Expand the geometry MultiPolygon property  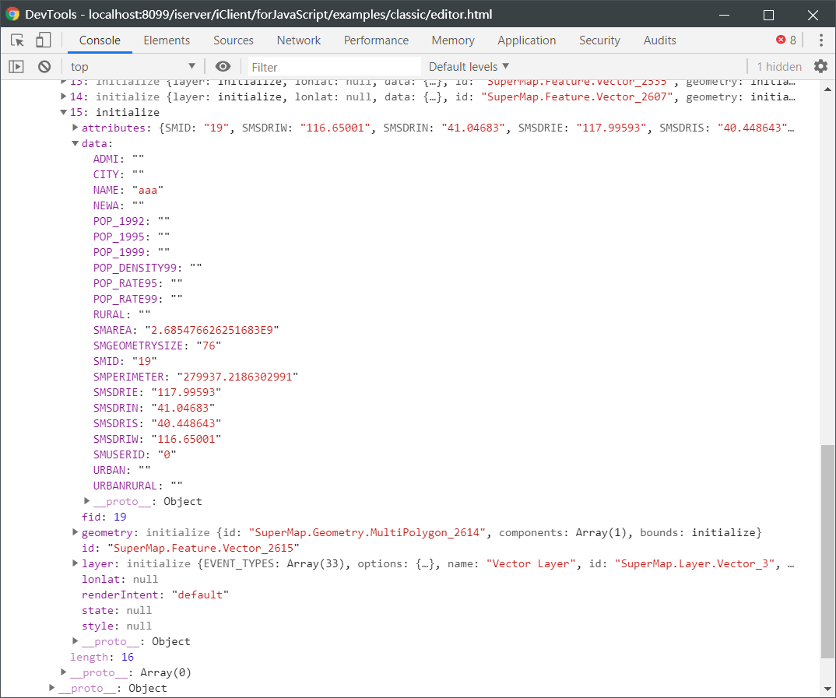[x=76, y=532]
